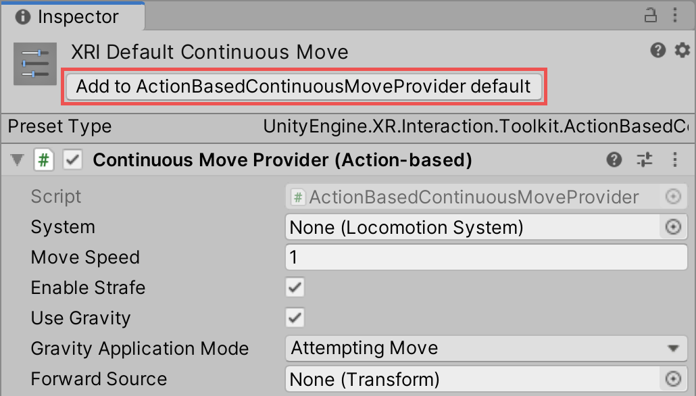Click the Forward Source object picker circle
The image size is (696, 396).
click(x=673, y=379)
